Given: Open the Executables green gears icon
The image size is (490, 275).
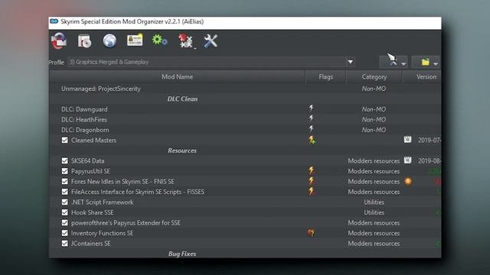Looking at the screenshot, I should click(159, 40).
